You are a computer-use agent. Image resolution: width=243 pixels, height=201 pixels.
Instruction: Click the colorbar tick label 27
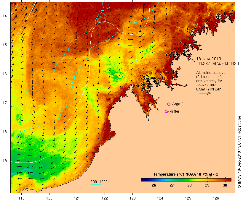(172, 185)
